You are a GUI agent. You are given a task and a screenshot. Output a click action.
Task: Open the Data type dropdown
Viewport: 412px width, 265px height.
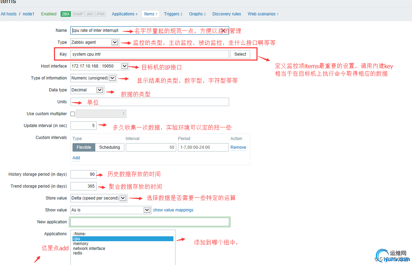87,90
